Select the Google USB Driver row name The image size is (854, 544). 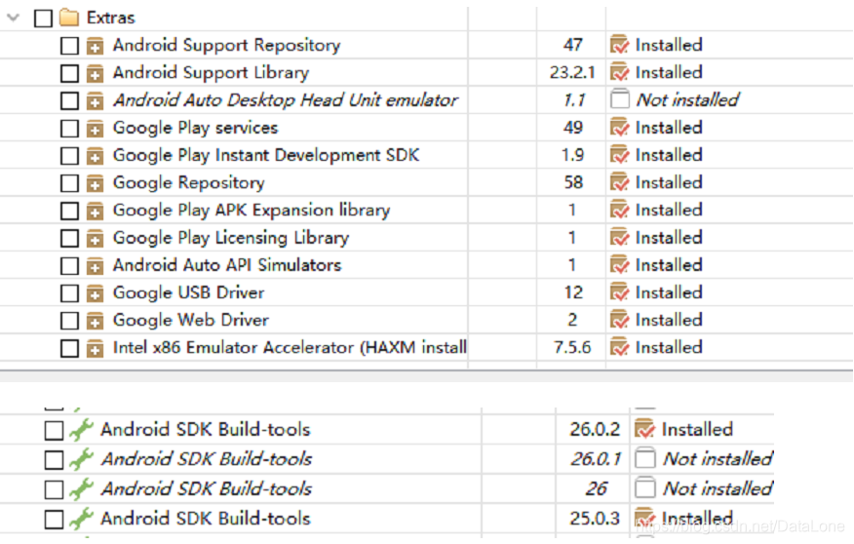[x=188, y=293]
